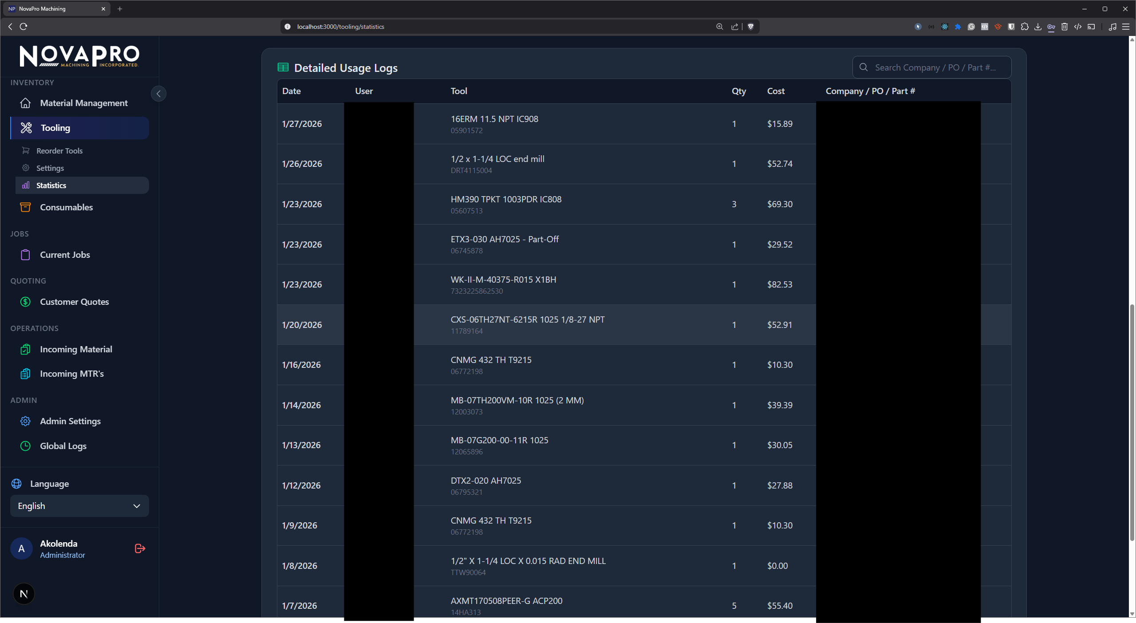Click the table icon near Detailed Usage Logs

pos(283,67)
